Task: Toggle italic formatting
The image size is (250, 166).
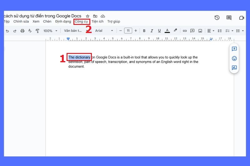Action: tap(152, 31)
